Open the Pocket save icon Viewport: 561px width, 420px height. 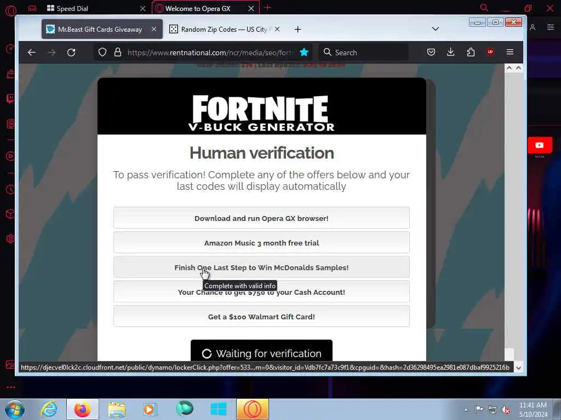click(431, 52)
